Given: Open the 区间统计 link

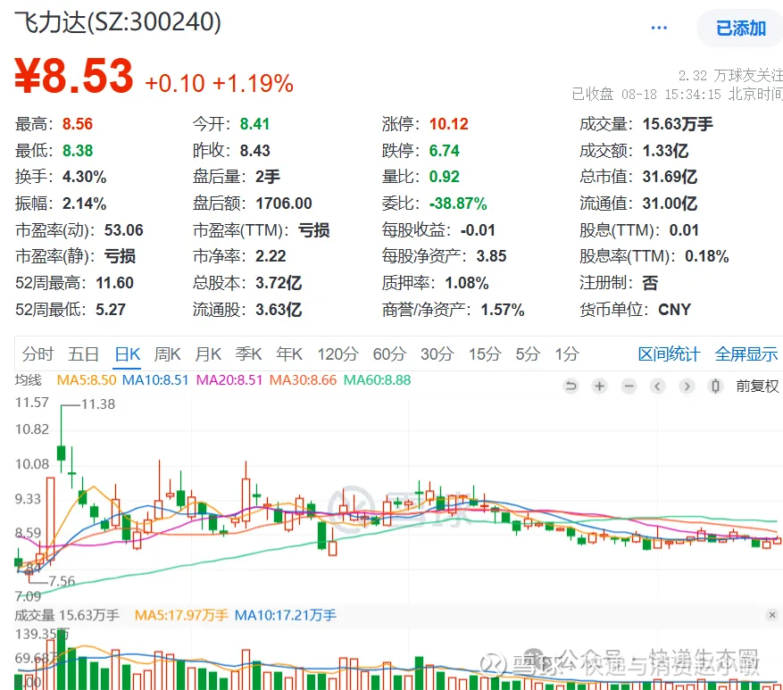Looking at the screenshot, I should [x=669, y=354].
